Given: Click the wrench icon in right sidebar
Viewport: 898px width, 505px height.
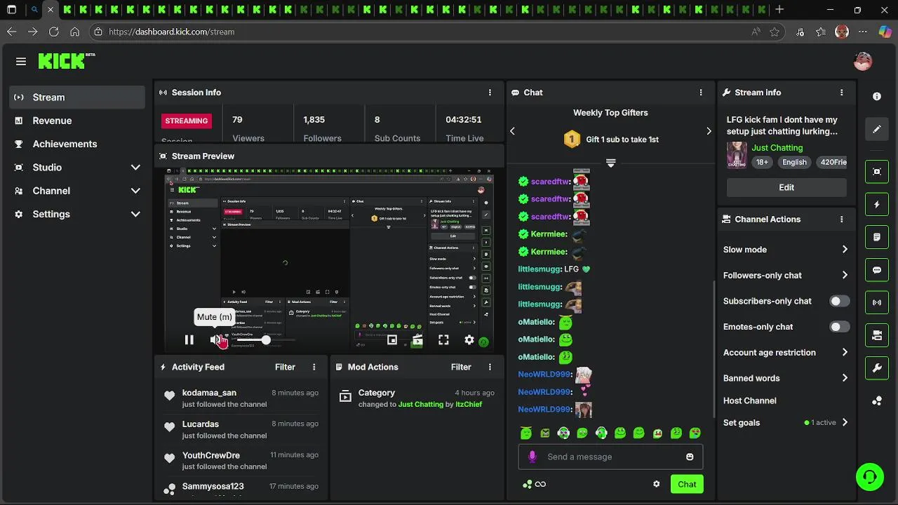Looking at the screenshot, I should pyautogui.click(x=877, y=368).
